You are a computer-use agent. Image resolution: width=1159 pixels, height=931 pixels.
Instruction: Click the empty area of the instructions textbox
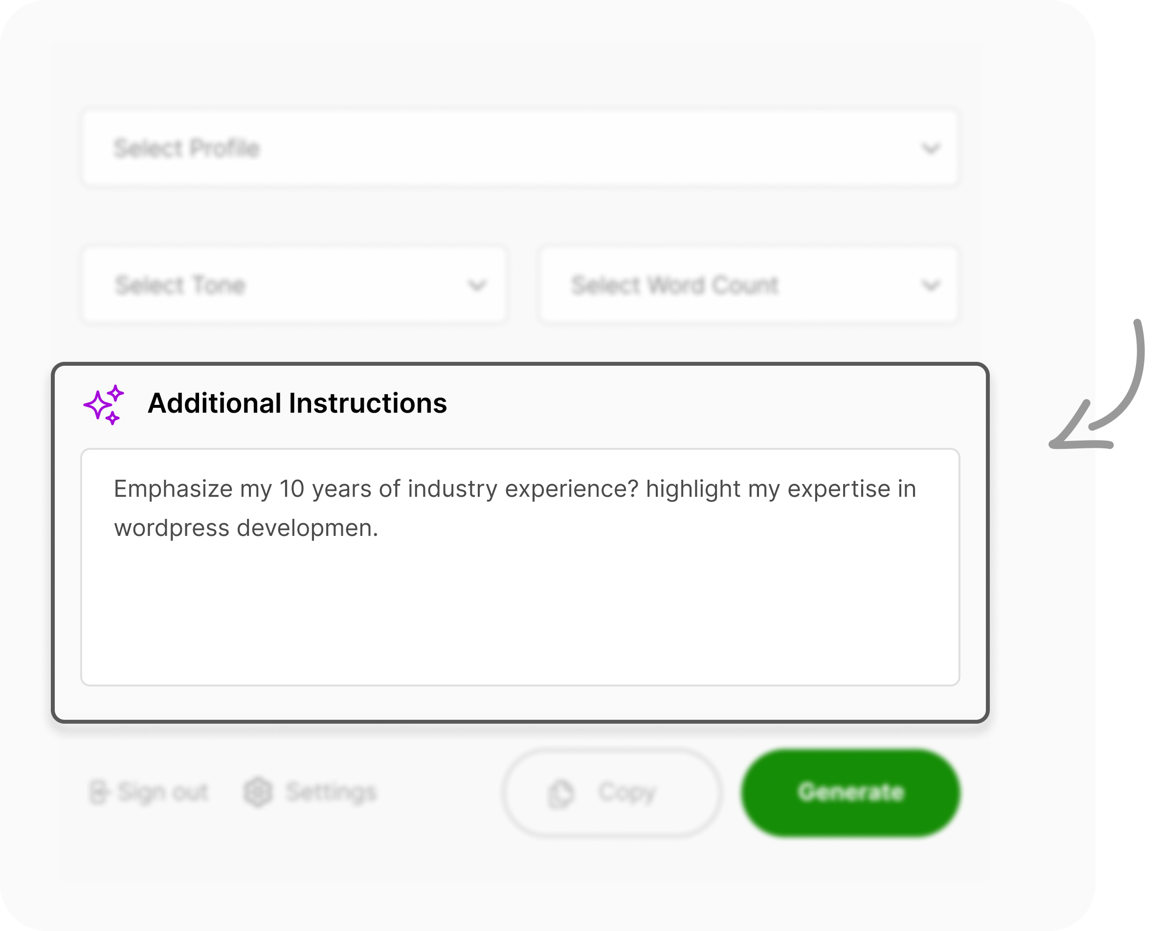pyautogui.click(x=520, y=618)
